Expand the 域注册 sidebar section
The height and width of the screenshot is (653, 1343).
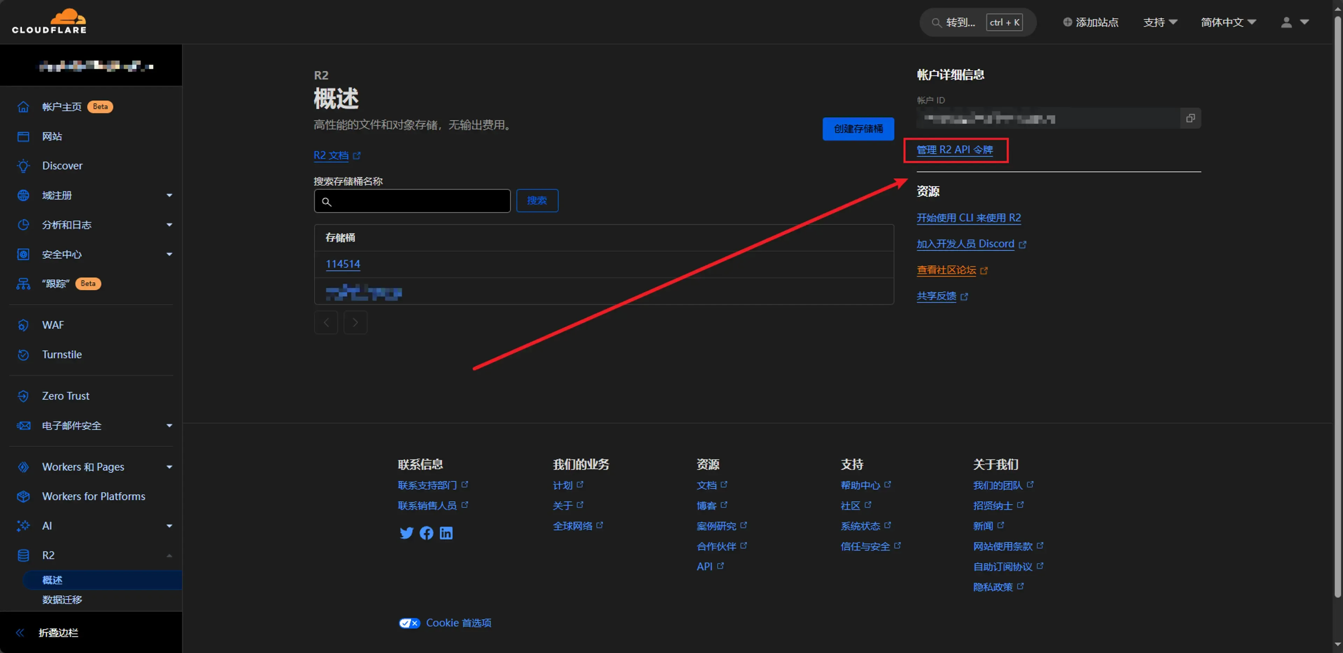[x=169, y=195]
